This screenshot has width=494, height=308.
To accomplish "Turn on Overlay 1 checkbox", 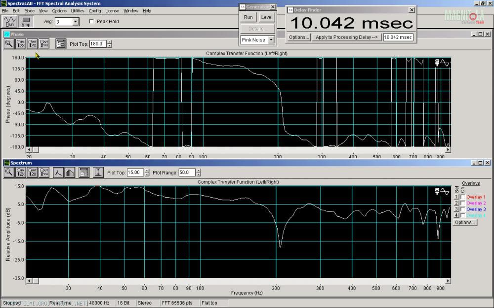I will pyautogui.click(x=463, y=197).
